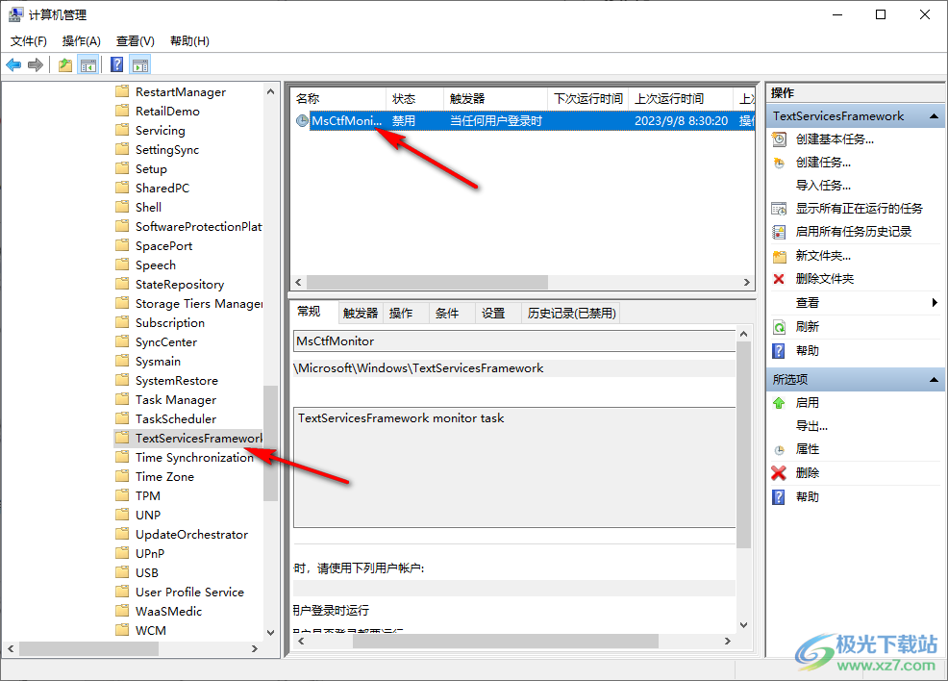Click the 属性 clock icon
This screenshot has height=681, width=948.
pyautogui.click(x=780, y=449)
